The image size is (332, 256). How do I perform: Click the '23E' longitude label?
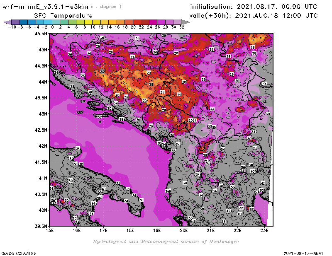[264, 230]
